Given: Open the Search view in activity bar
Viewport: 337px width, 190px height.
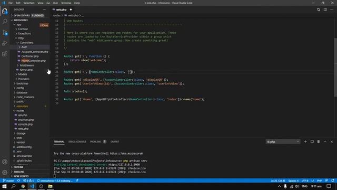Looking at the screenshot, I should pos(5,21).
